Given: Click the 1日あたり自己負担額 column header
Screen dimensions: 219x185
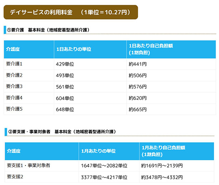Looking at the screenshot, I should point(171,49).
